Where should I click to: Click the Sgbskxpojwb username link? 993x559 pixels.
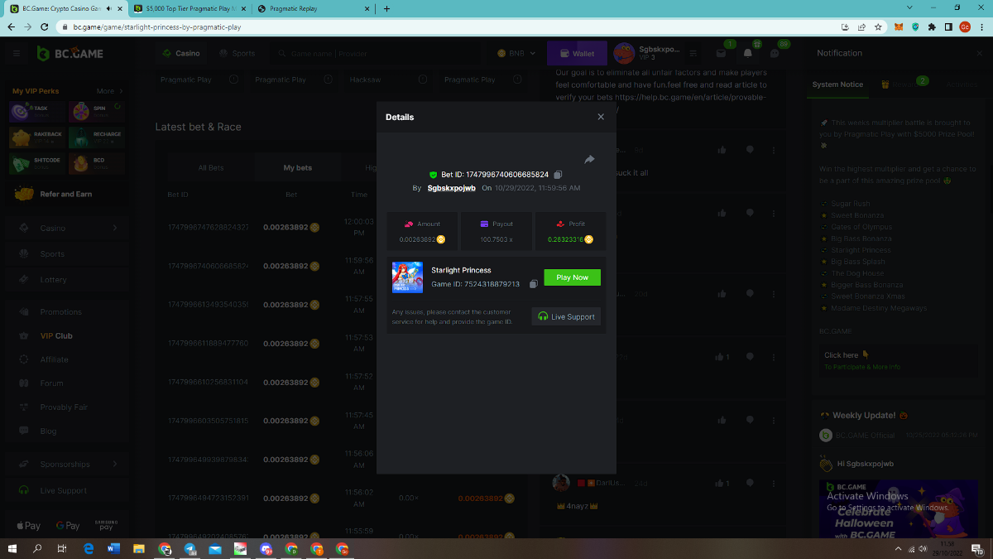pyautogui.click(x=451, y=188)
